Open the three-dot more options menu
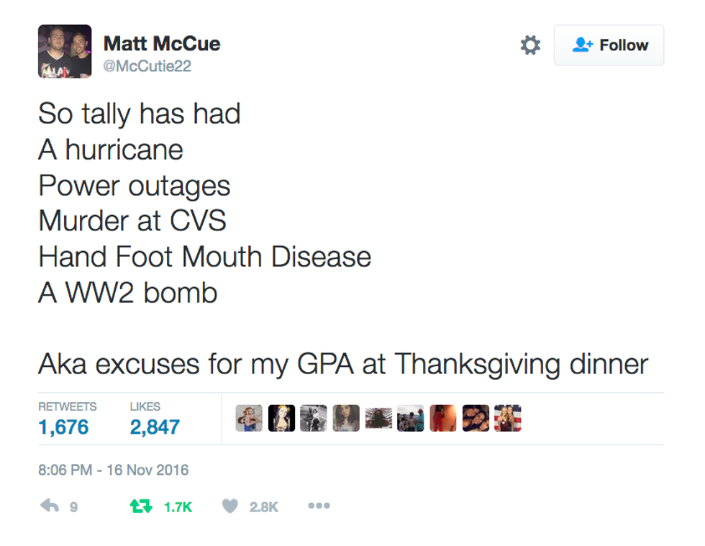The image size is (705, 546). point(319,506)
